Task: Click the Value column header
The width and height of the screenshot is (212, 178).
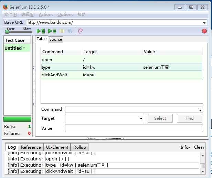Action: coord(172,52)
